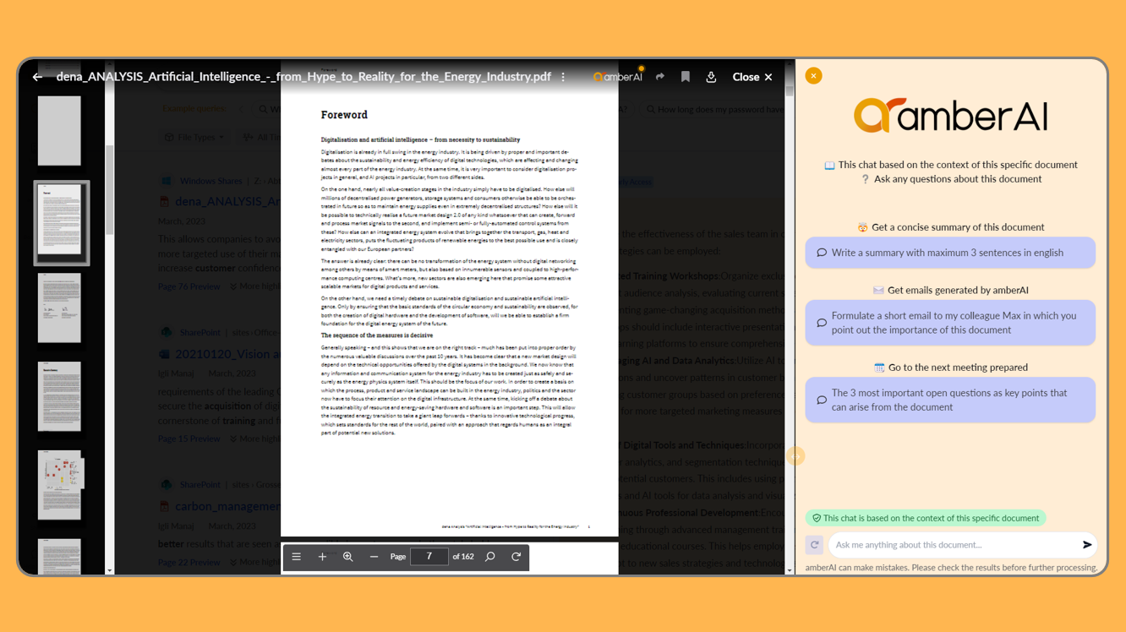Image resolution: width=1126 pixels, height=632 pixels.
Task: Click the thumbnail pane scrollbar handle
Action: [x=109, y=190]
